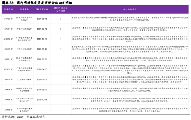The width and height of the screenshot is (191, 120).
Task: Click the fund name '广发深证100ETF'
Action: 24,79
